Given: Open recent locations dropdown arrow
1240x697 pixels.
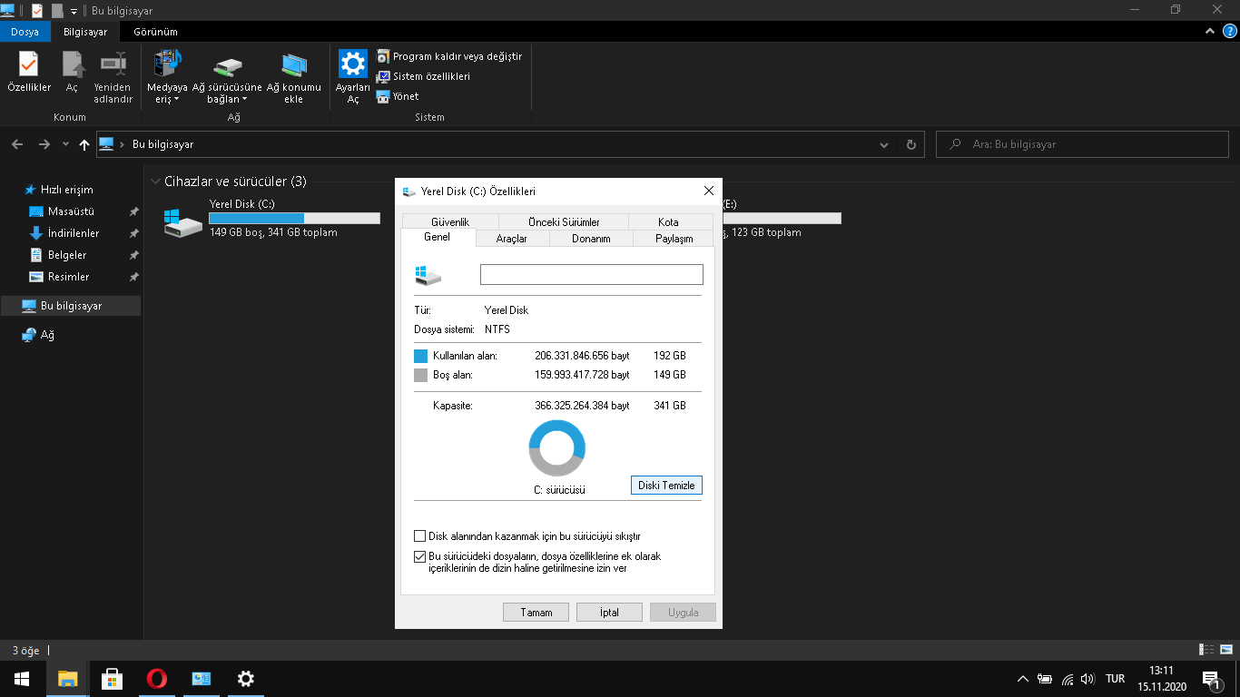Looking at the screenshot, I should pyautogui.click(x=65, y=144).
